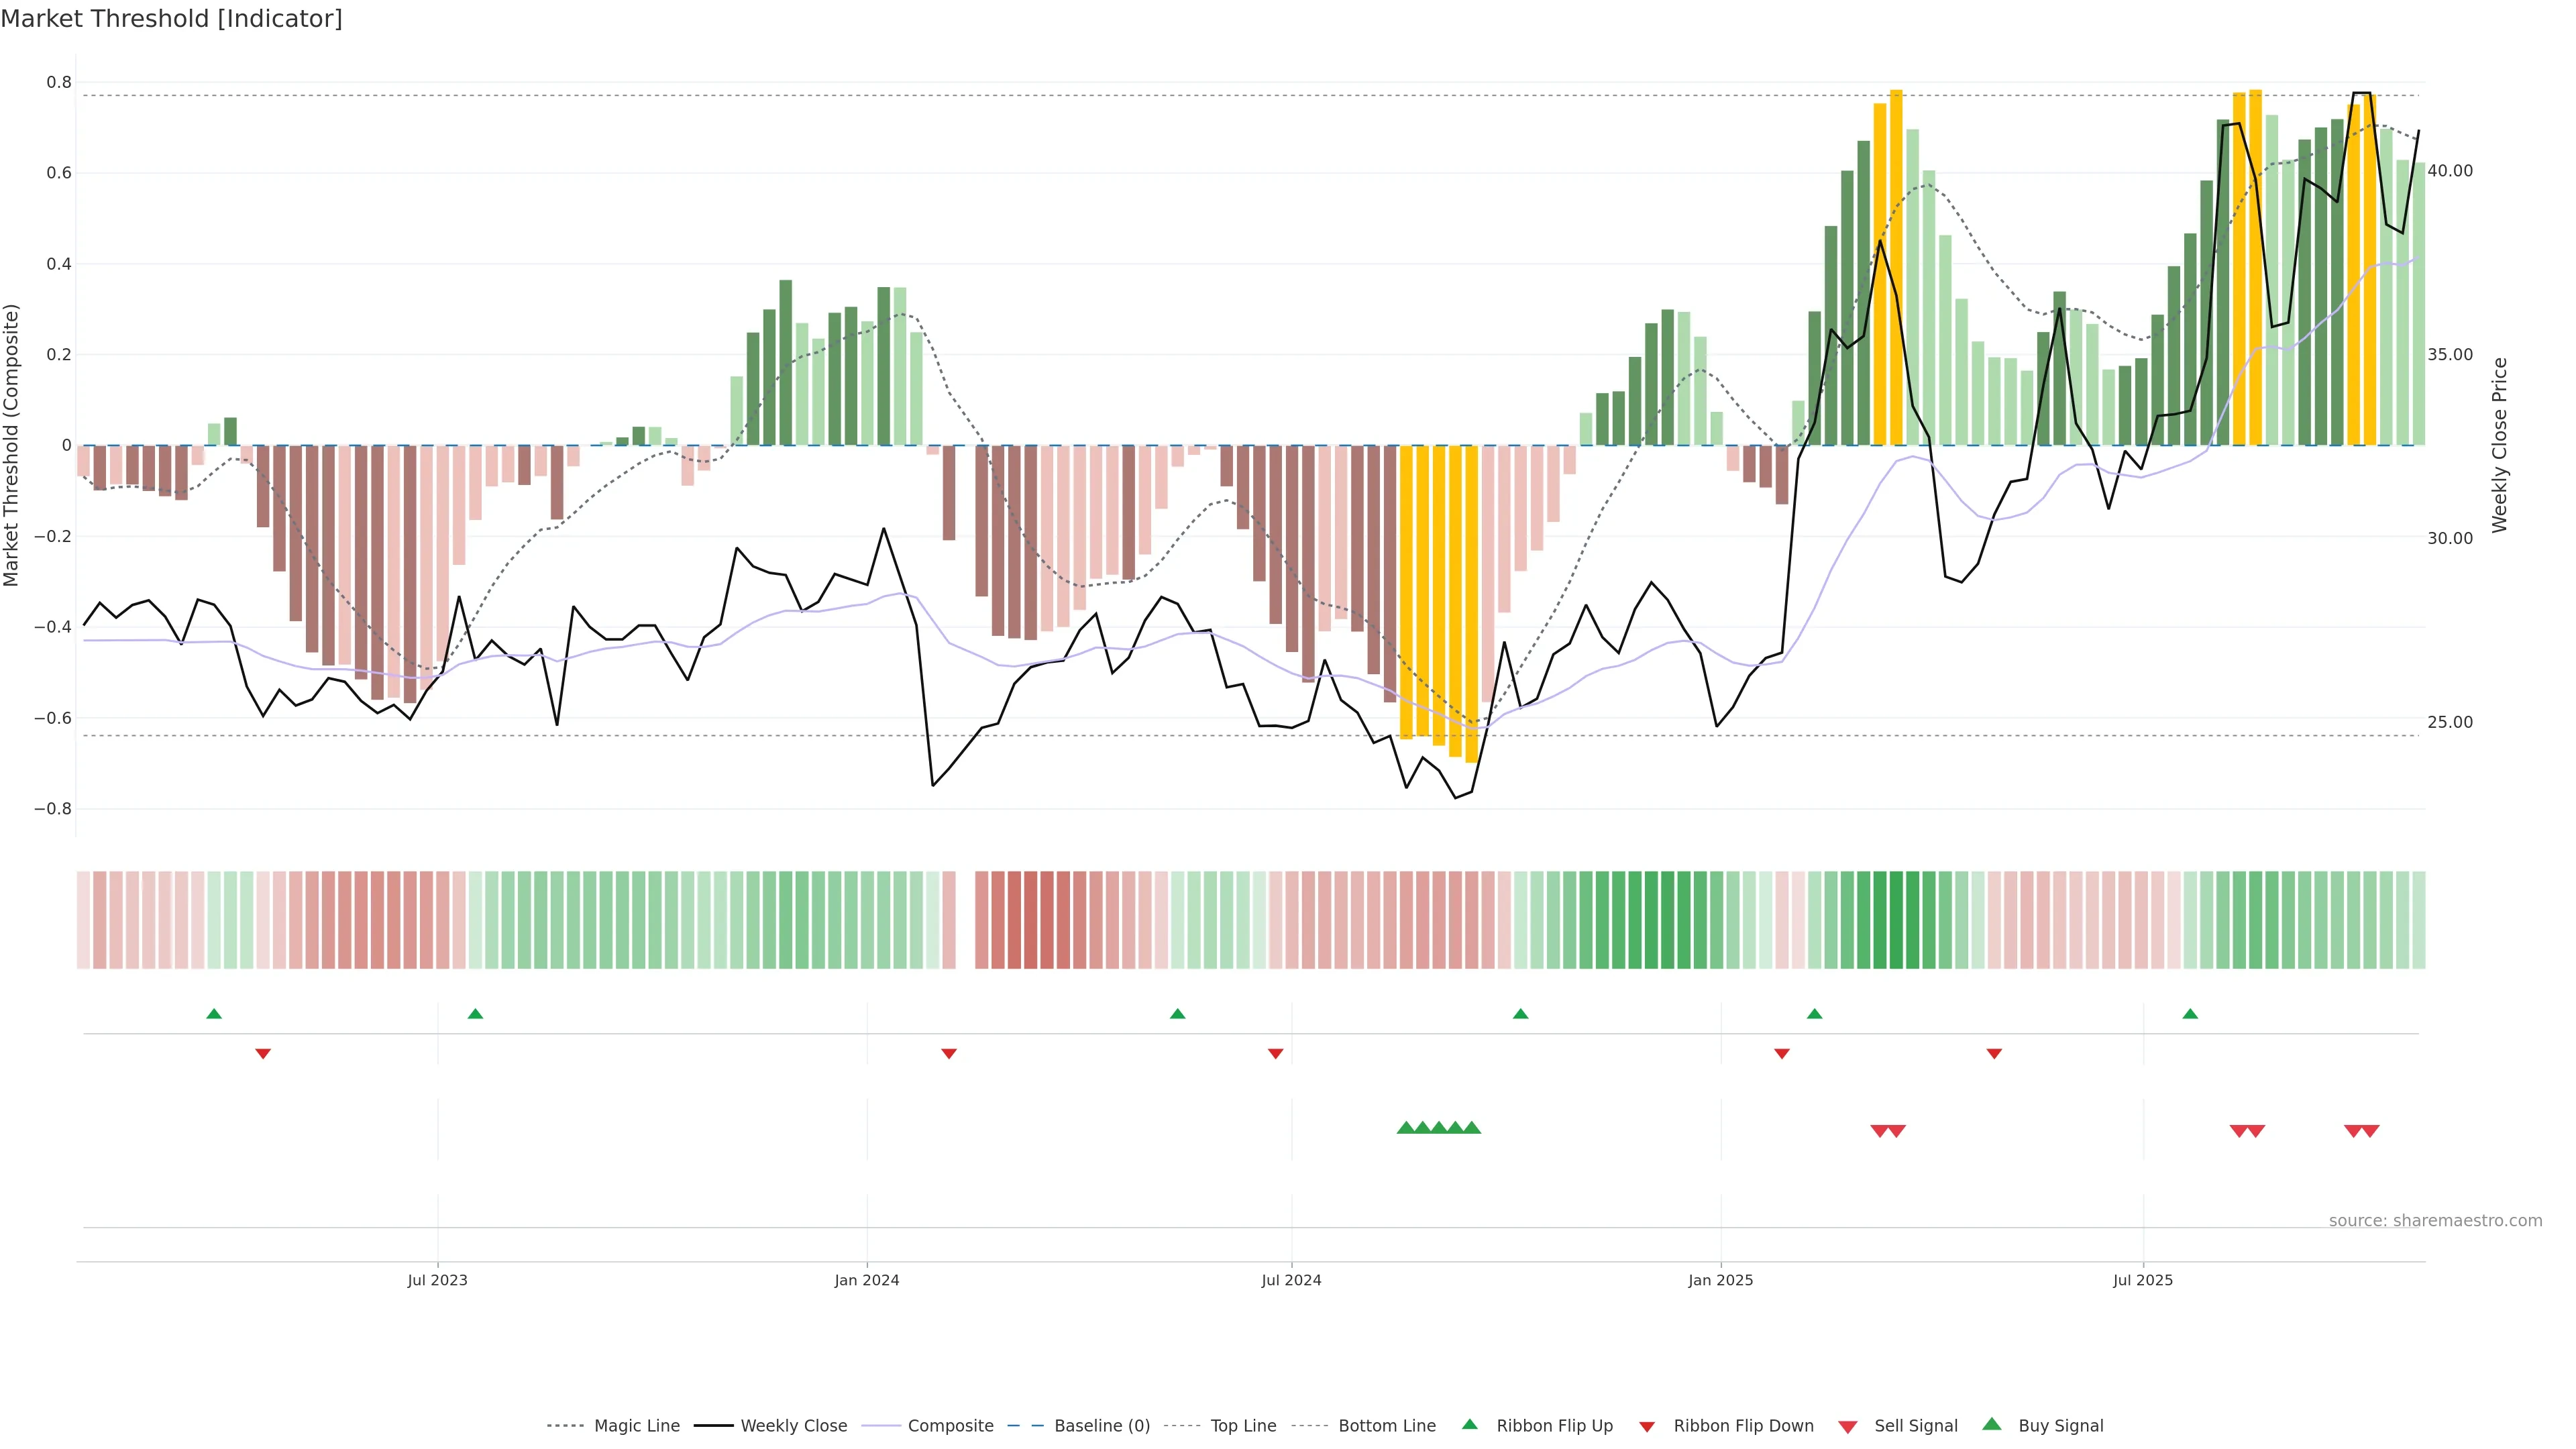Click the Ribbon Flip Up legend triangle
This screenshot has height=1449, width=2576.
[1469, 1424]
